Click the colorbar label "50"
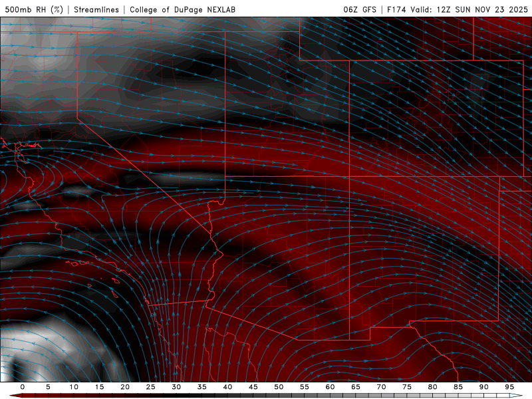 click(x=279, y=387)
